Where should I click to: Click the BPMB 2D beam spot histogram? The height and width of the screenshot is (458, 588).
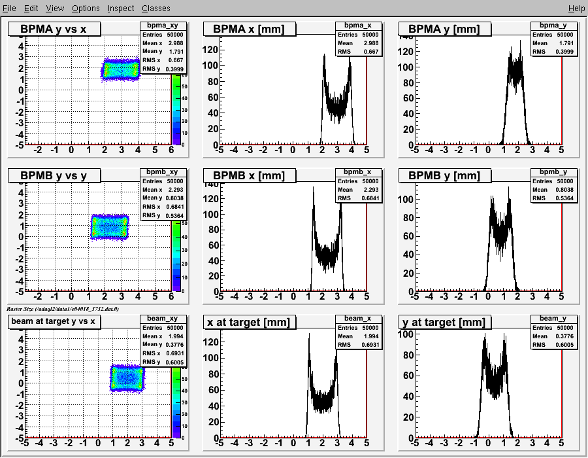tap(110, 227)
